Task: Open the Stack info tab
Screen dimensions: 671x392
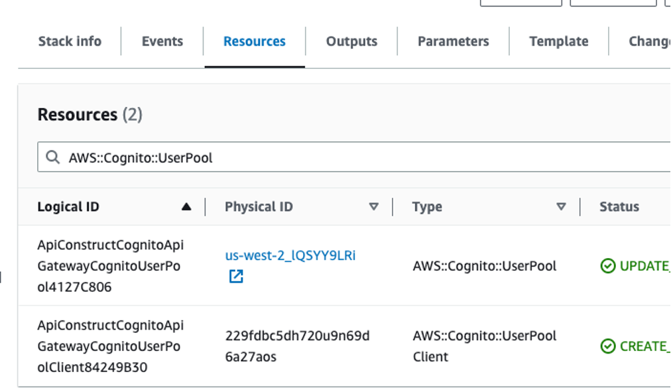Action: pyautogui.click(x=70, y=41)
